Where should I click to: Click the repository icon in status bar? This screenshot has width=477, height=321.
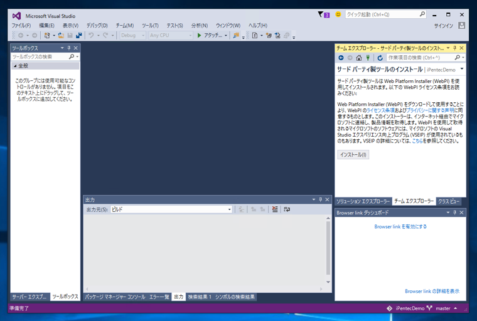click(x=389, y=308)
